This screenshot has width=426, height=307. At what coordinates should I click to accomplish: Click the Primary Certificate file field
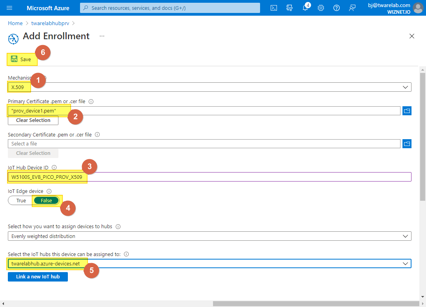[204, 111]
